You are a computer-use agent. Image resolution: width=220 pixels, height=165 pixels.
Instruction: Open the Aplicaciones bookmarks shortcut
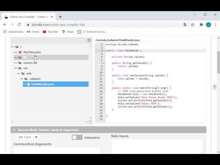[x=13, y=32]
